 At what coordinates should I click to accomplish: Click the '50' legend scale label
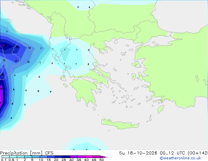click(101, 160)
